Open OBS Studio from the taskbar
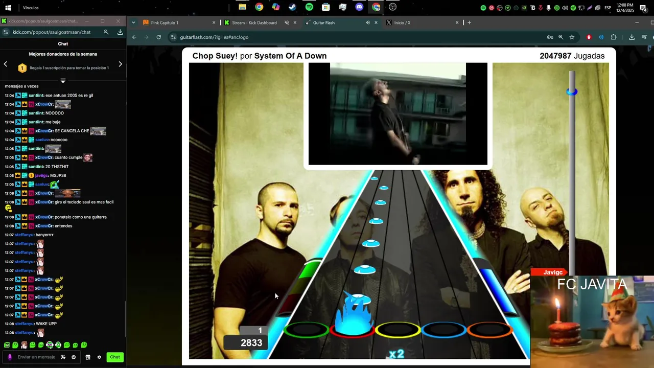Screen dimensions: 654x368 (392, 7)
